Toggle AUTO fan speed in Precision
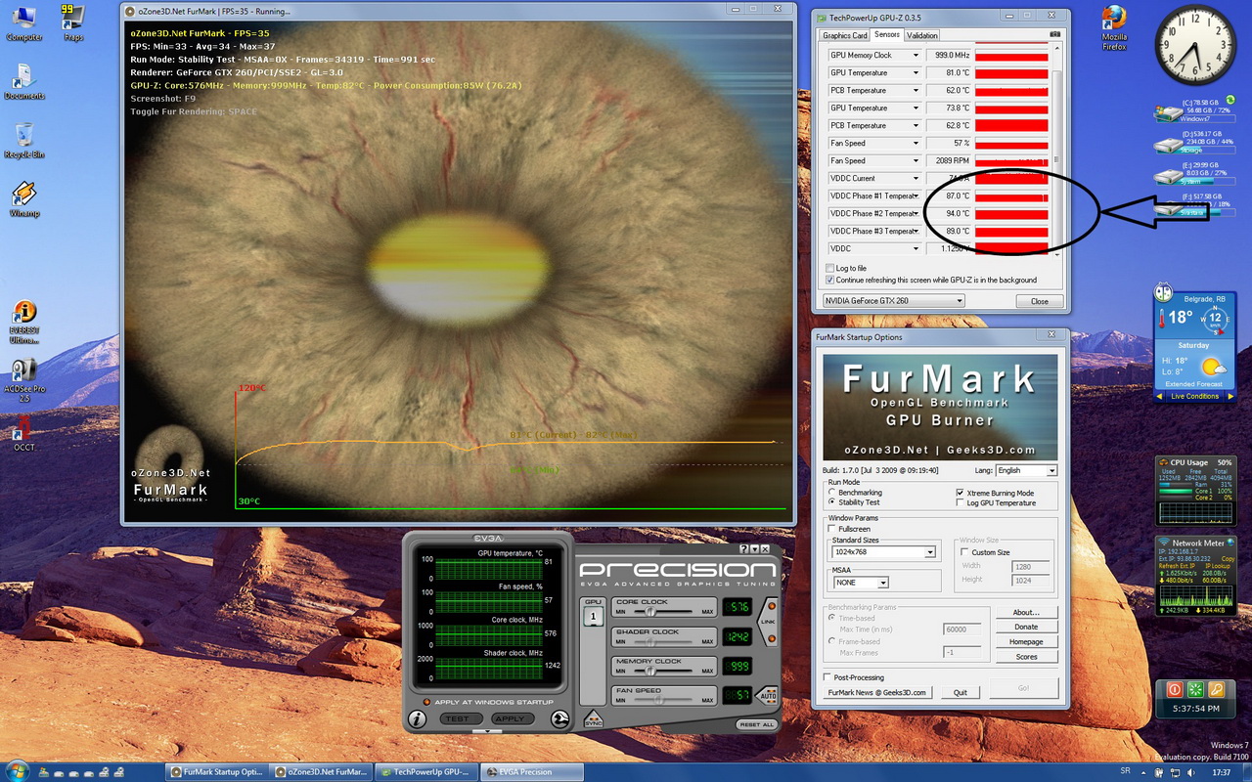This screenshot has width=1252, height=782. [768, 696]
